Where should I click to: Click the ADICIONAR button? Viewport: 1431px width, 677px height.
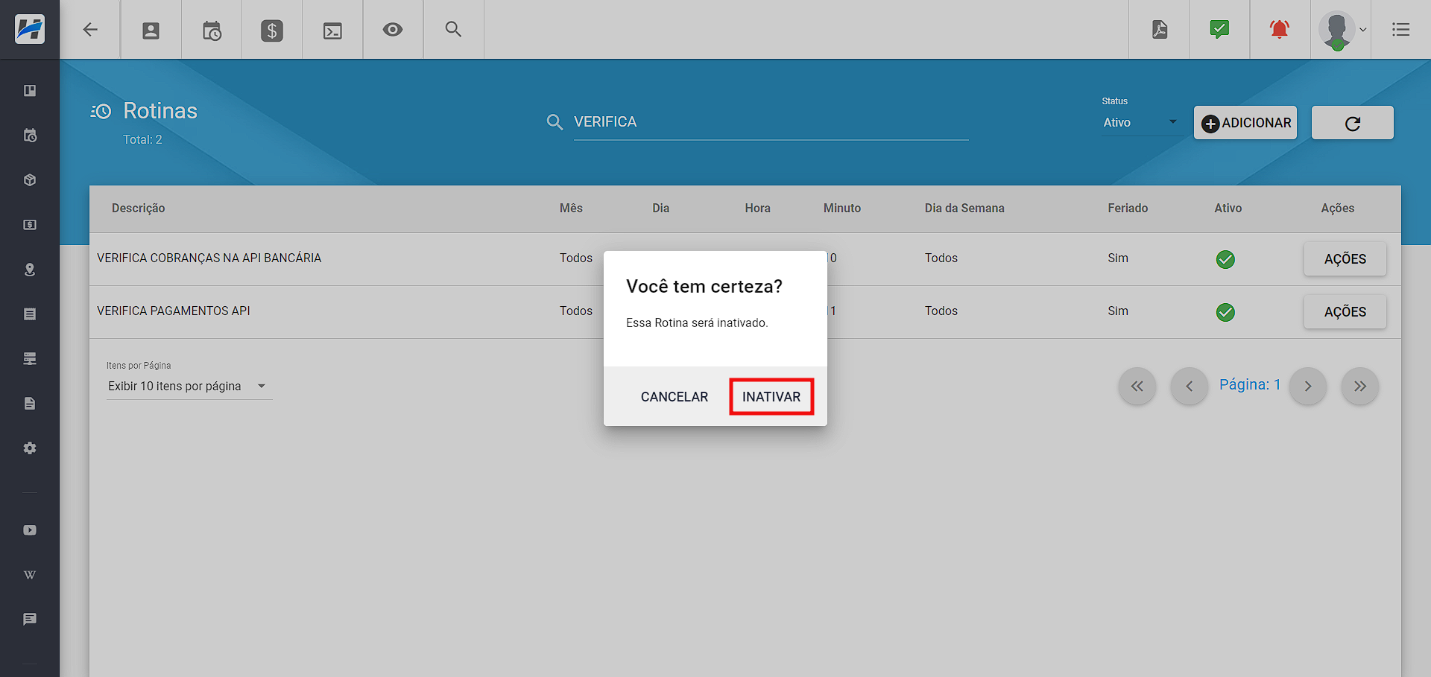coord(1245,123)
